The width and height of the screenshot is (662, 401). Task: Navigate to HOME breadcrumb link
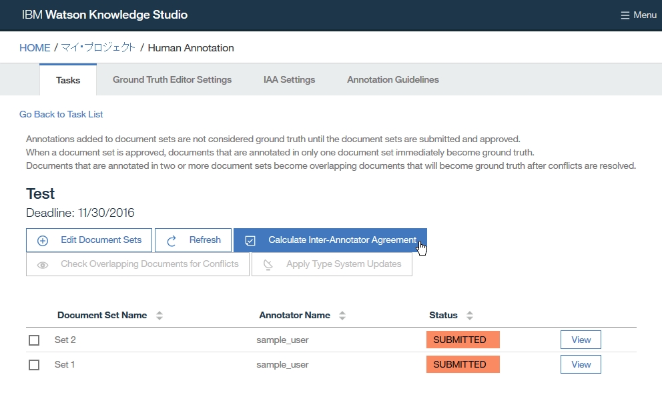tap(35, 48)
